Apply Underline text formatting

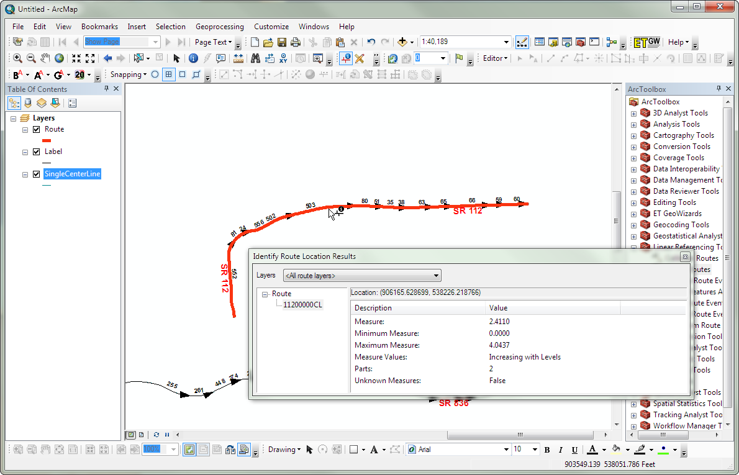tap(574, 450)
